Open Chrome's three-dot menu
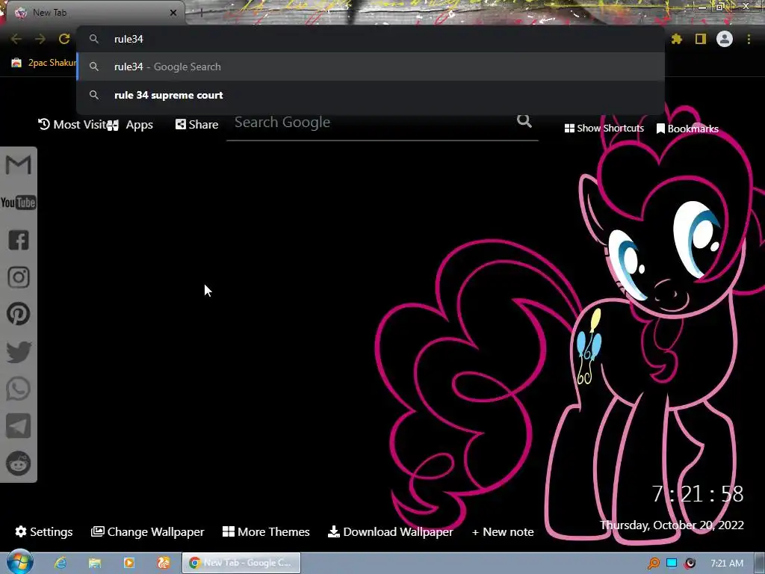Image resolution: width=765 pixels, height=574 pixels. tap(749, 39)
